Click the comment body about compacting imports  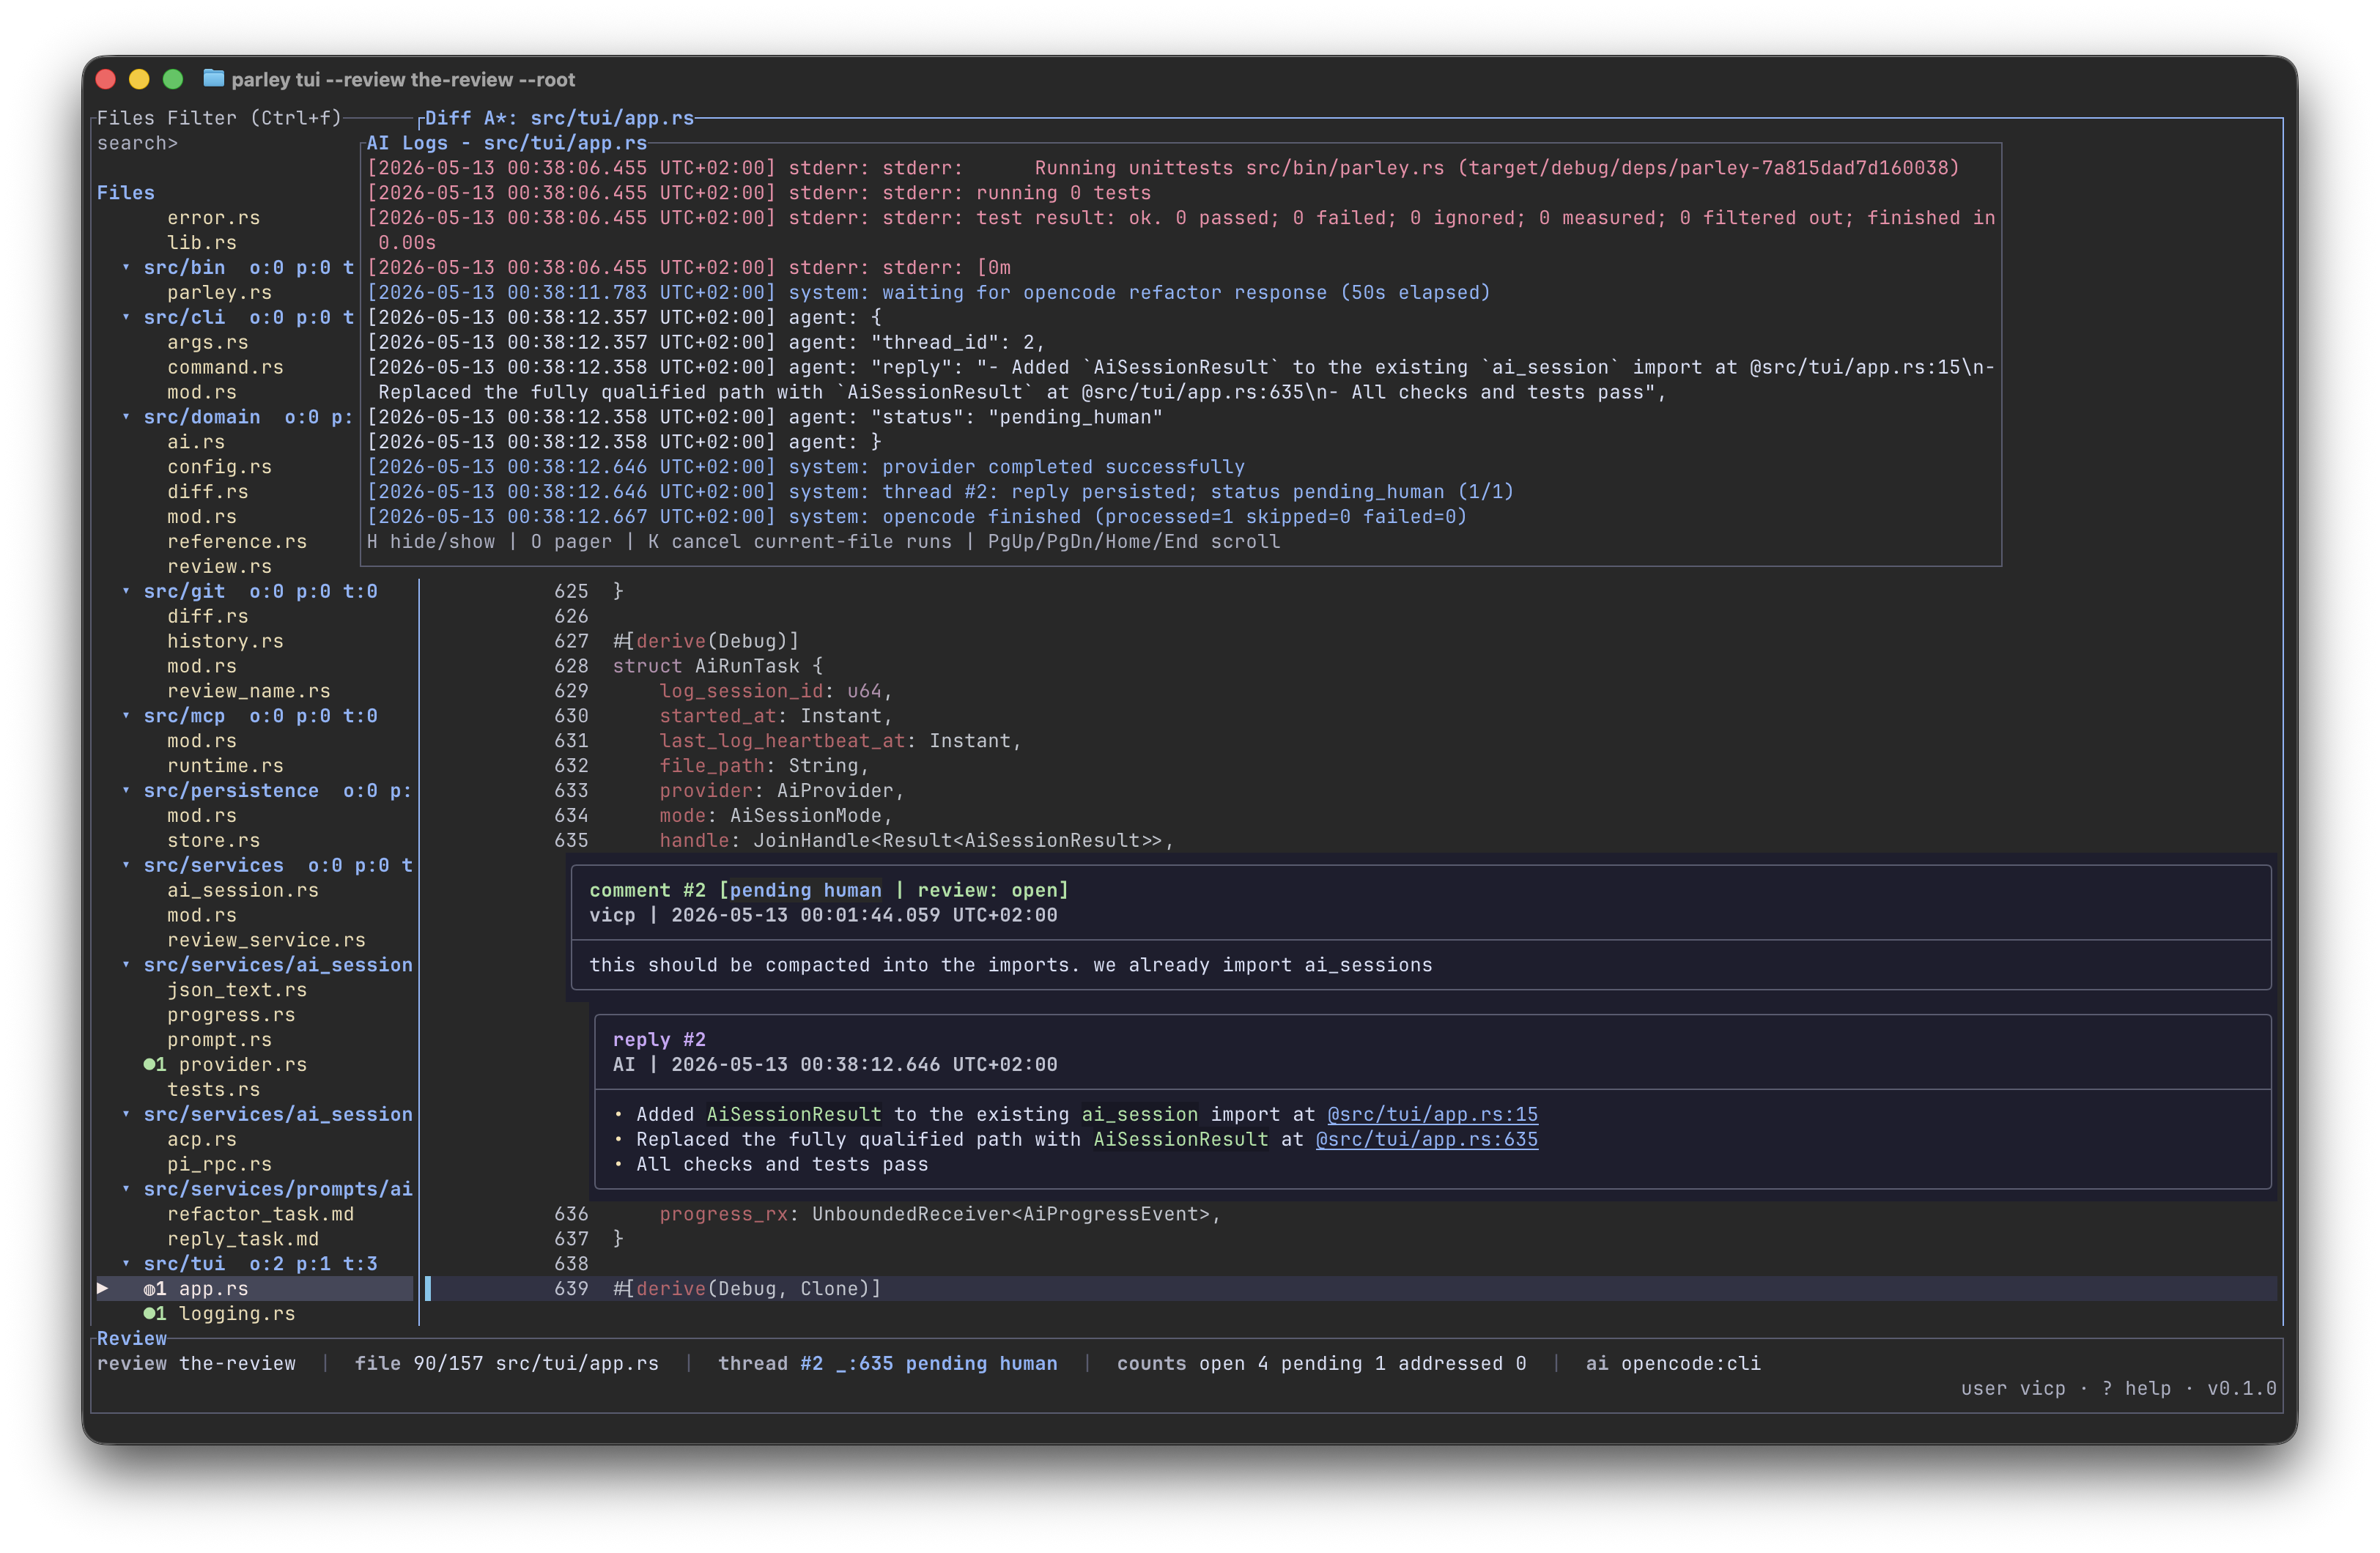tap(1010, 965)
